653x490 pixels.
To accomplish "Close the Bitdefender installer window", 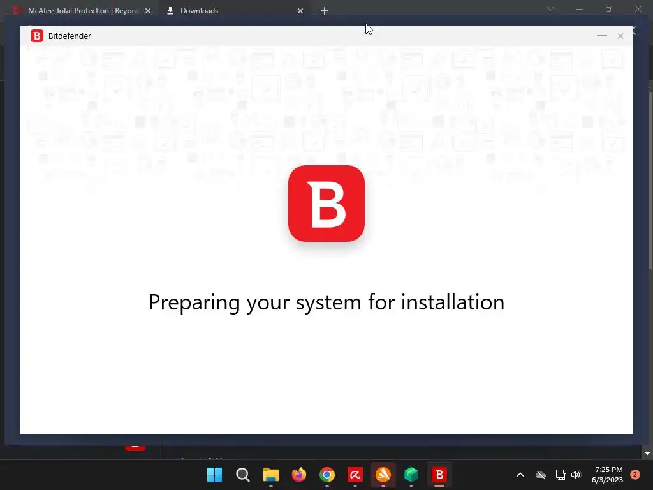I will [x=620, y=36].
